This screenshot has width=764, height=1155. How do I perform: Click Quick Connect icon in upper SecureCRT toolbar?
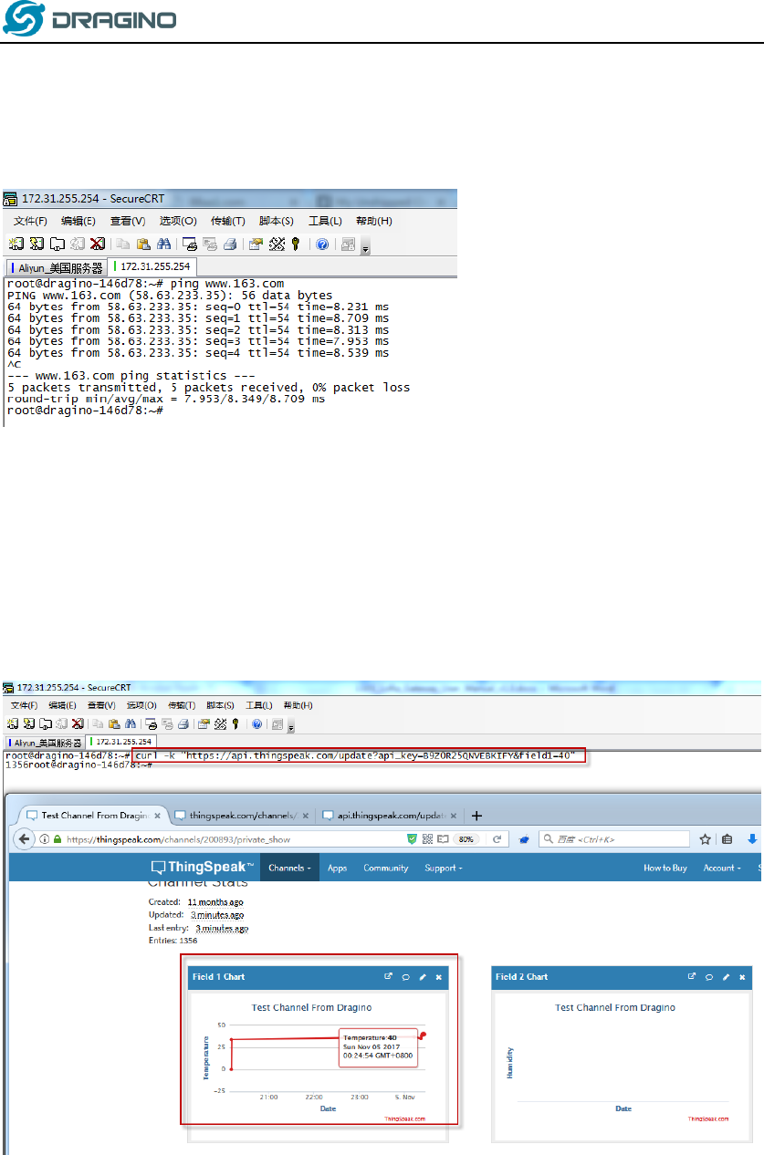(x=37, y=244)
